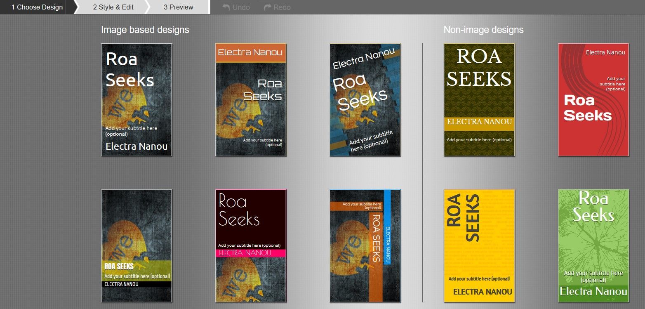
Task: Go to the Style & Edit step
Action: click(x=113, y=7)
